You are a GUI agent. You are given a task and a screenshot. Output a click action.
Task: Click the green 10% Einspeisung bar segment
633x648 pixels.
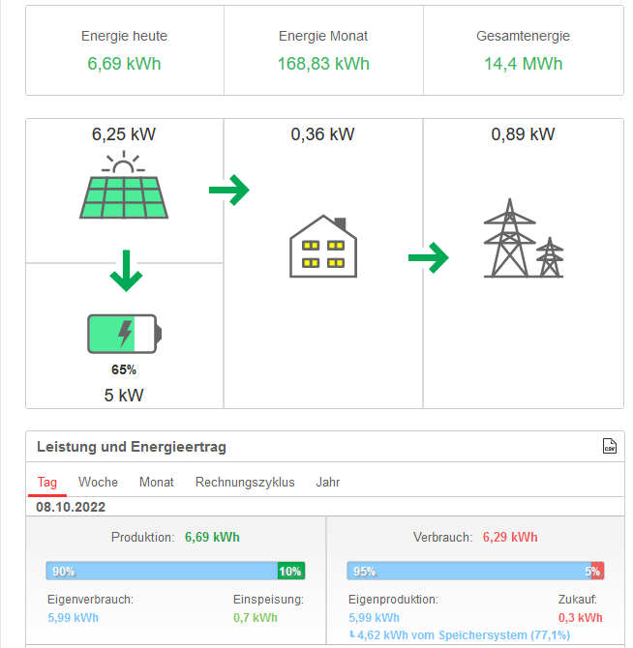[291, 571]
